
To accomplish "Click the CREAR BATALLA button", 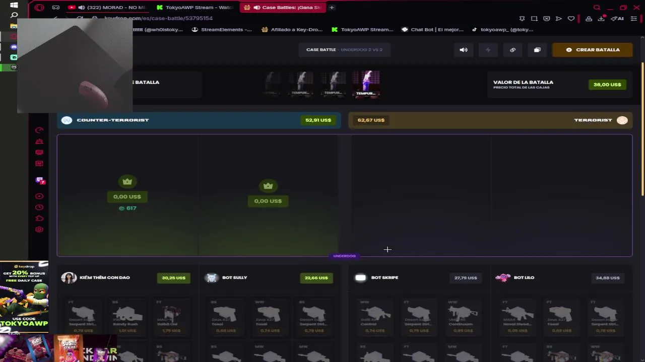I will pyautogui.click(x=593, y=50).
